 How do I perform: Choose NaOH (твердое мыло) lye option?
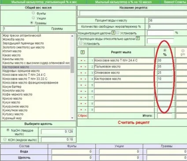8,130
